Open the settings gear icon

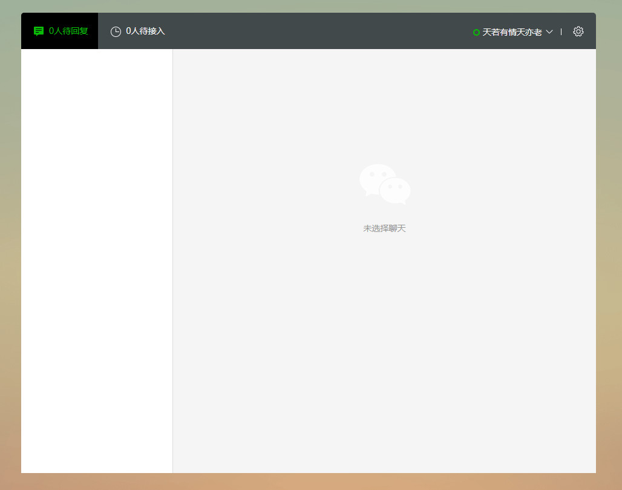tap(578, 31)
